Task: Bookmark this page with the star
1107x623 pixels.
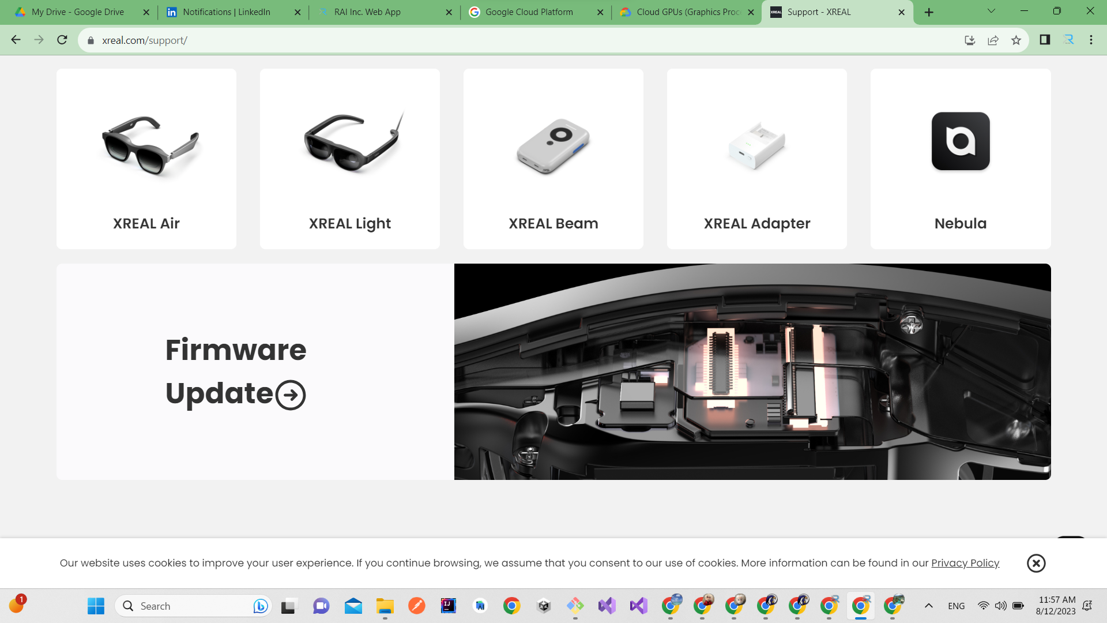Action: (x=1016, y=40)
